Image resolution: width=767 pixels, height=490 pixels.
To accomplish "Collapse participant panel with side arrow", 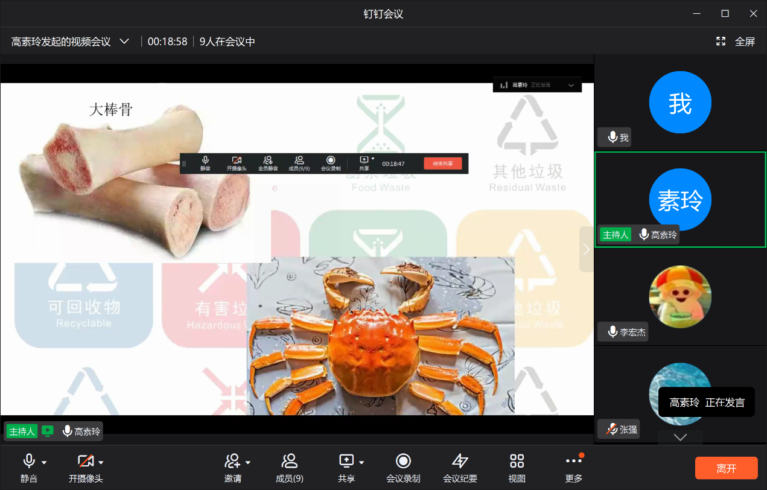I will 586,249.
